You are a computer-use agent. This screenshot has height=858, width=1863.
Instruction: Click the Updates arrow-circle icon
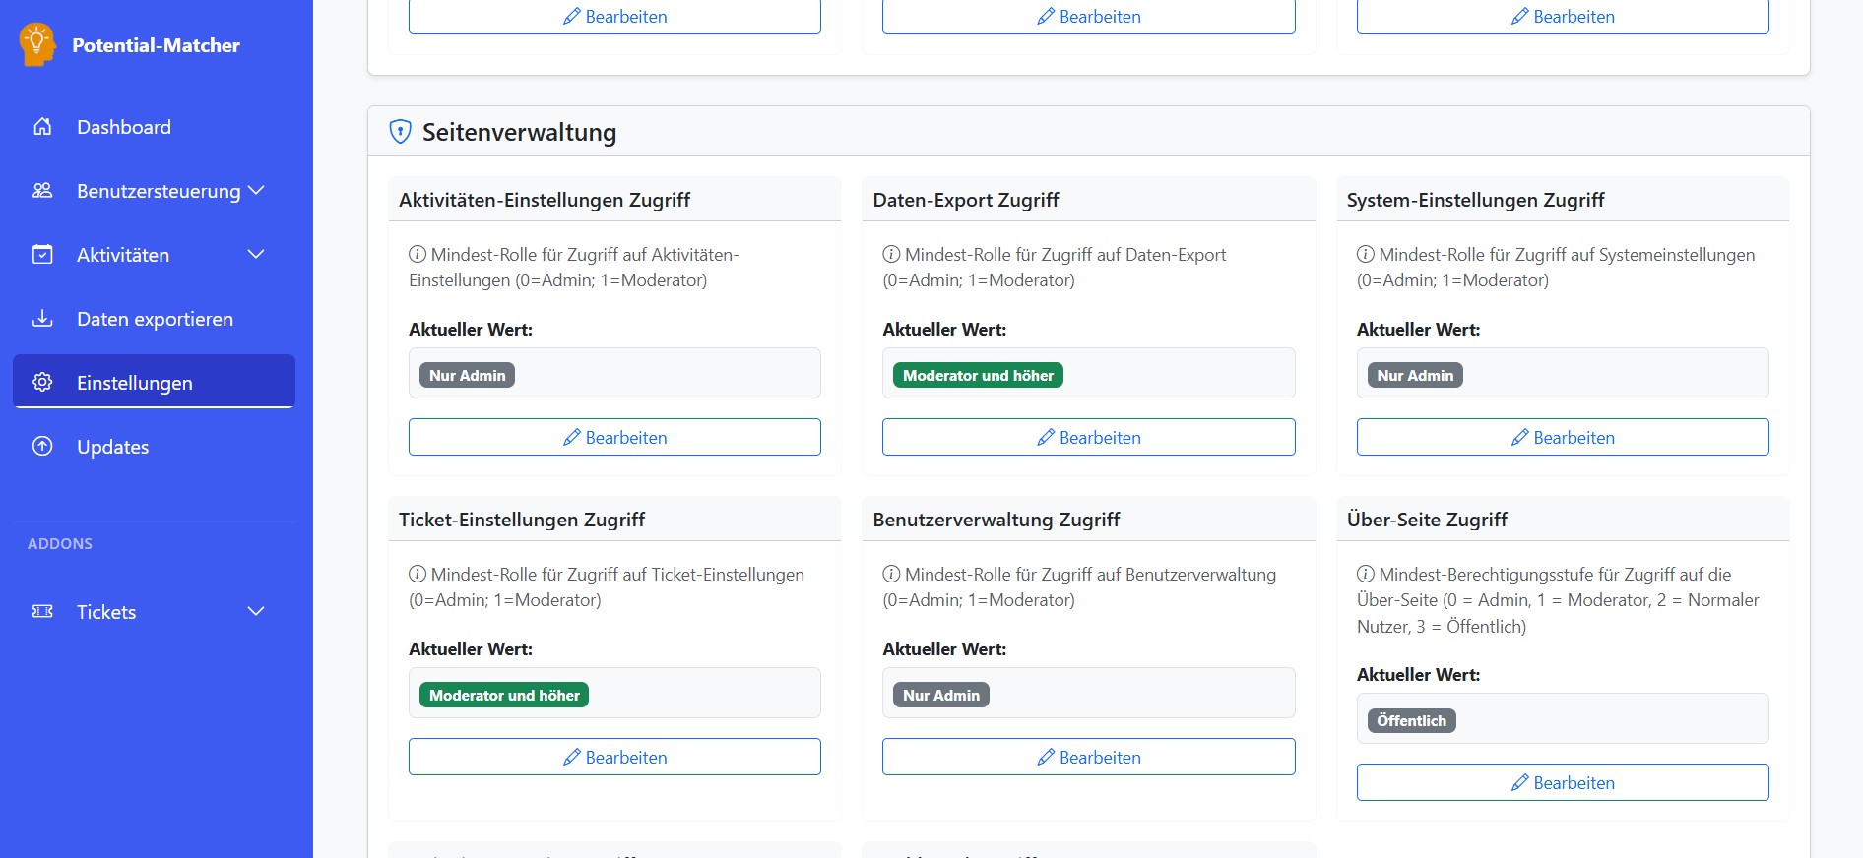(42, 447)
